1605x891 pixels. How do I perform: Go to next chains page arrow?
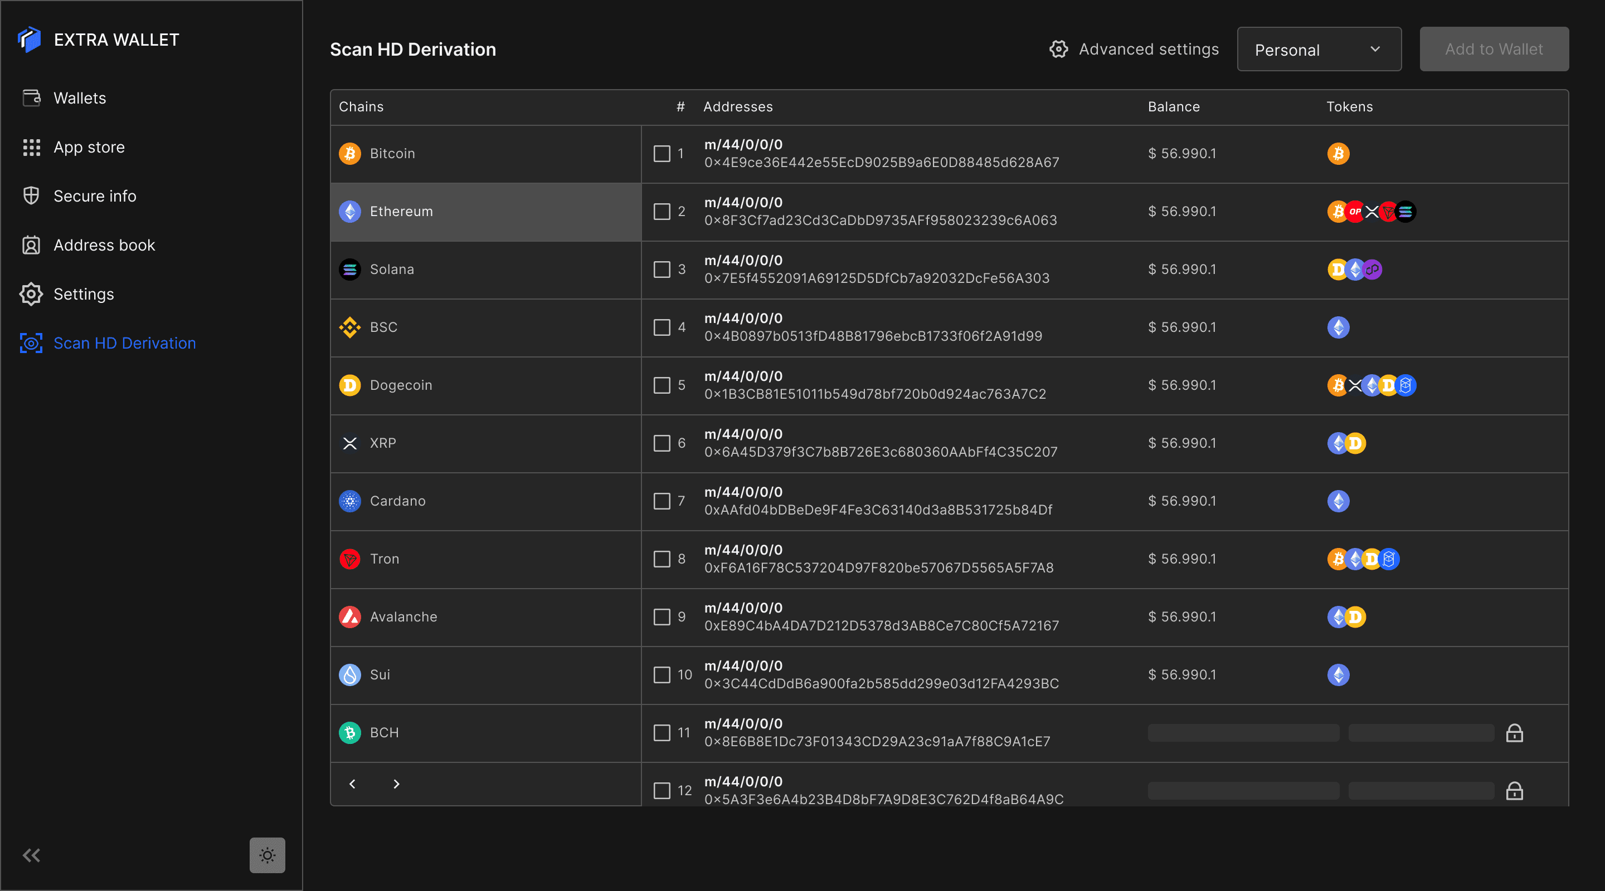(396, 784)
